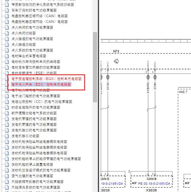The width and height of the screenshot is (191, 192).
Task: Click the transistor symbol under N73
Action: (116, 61)
